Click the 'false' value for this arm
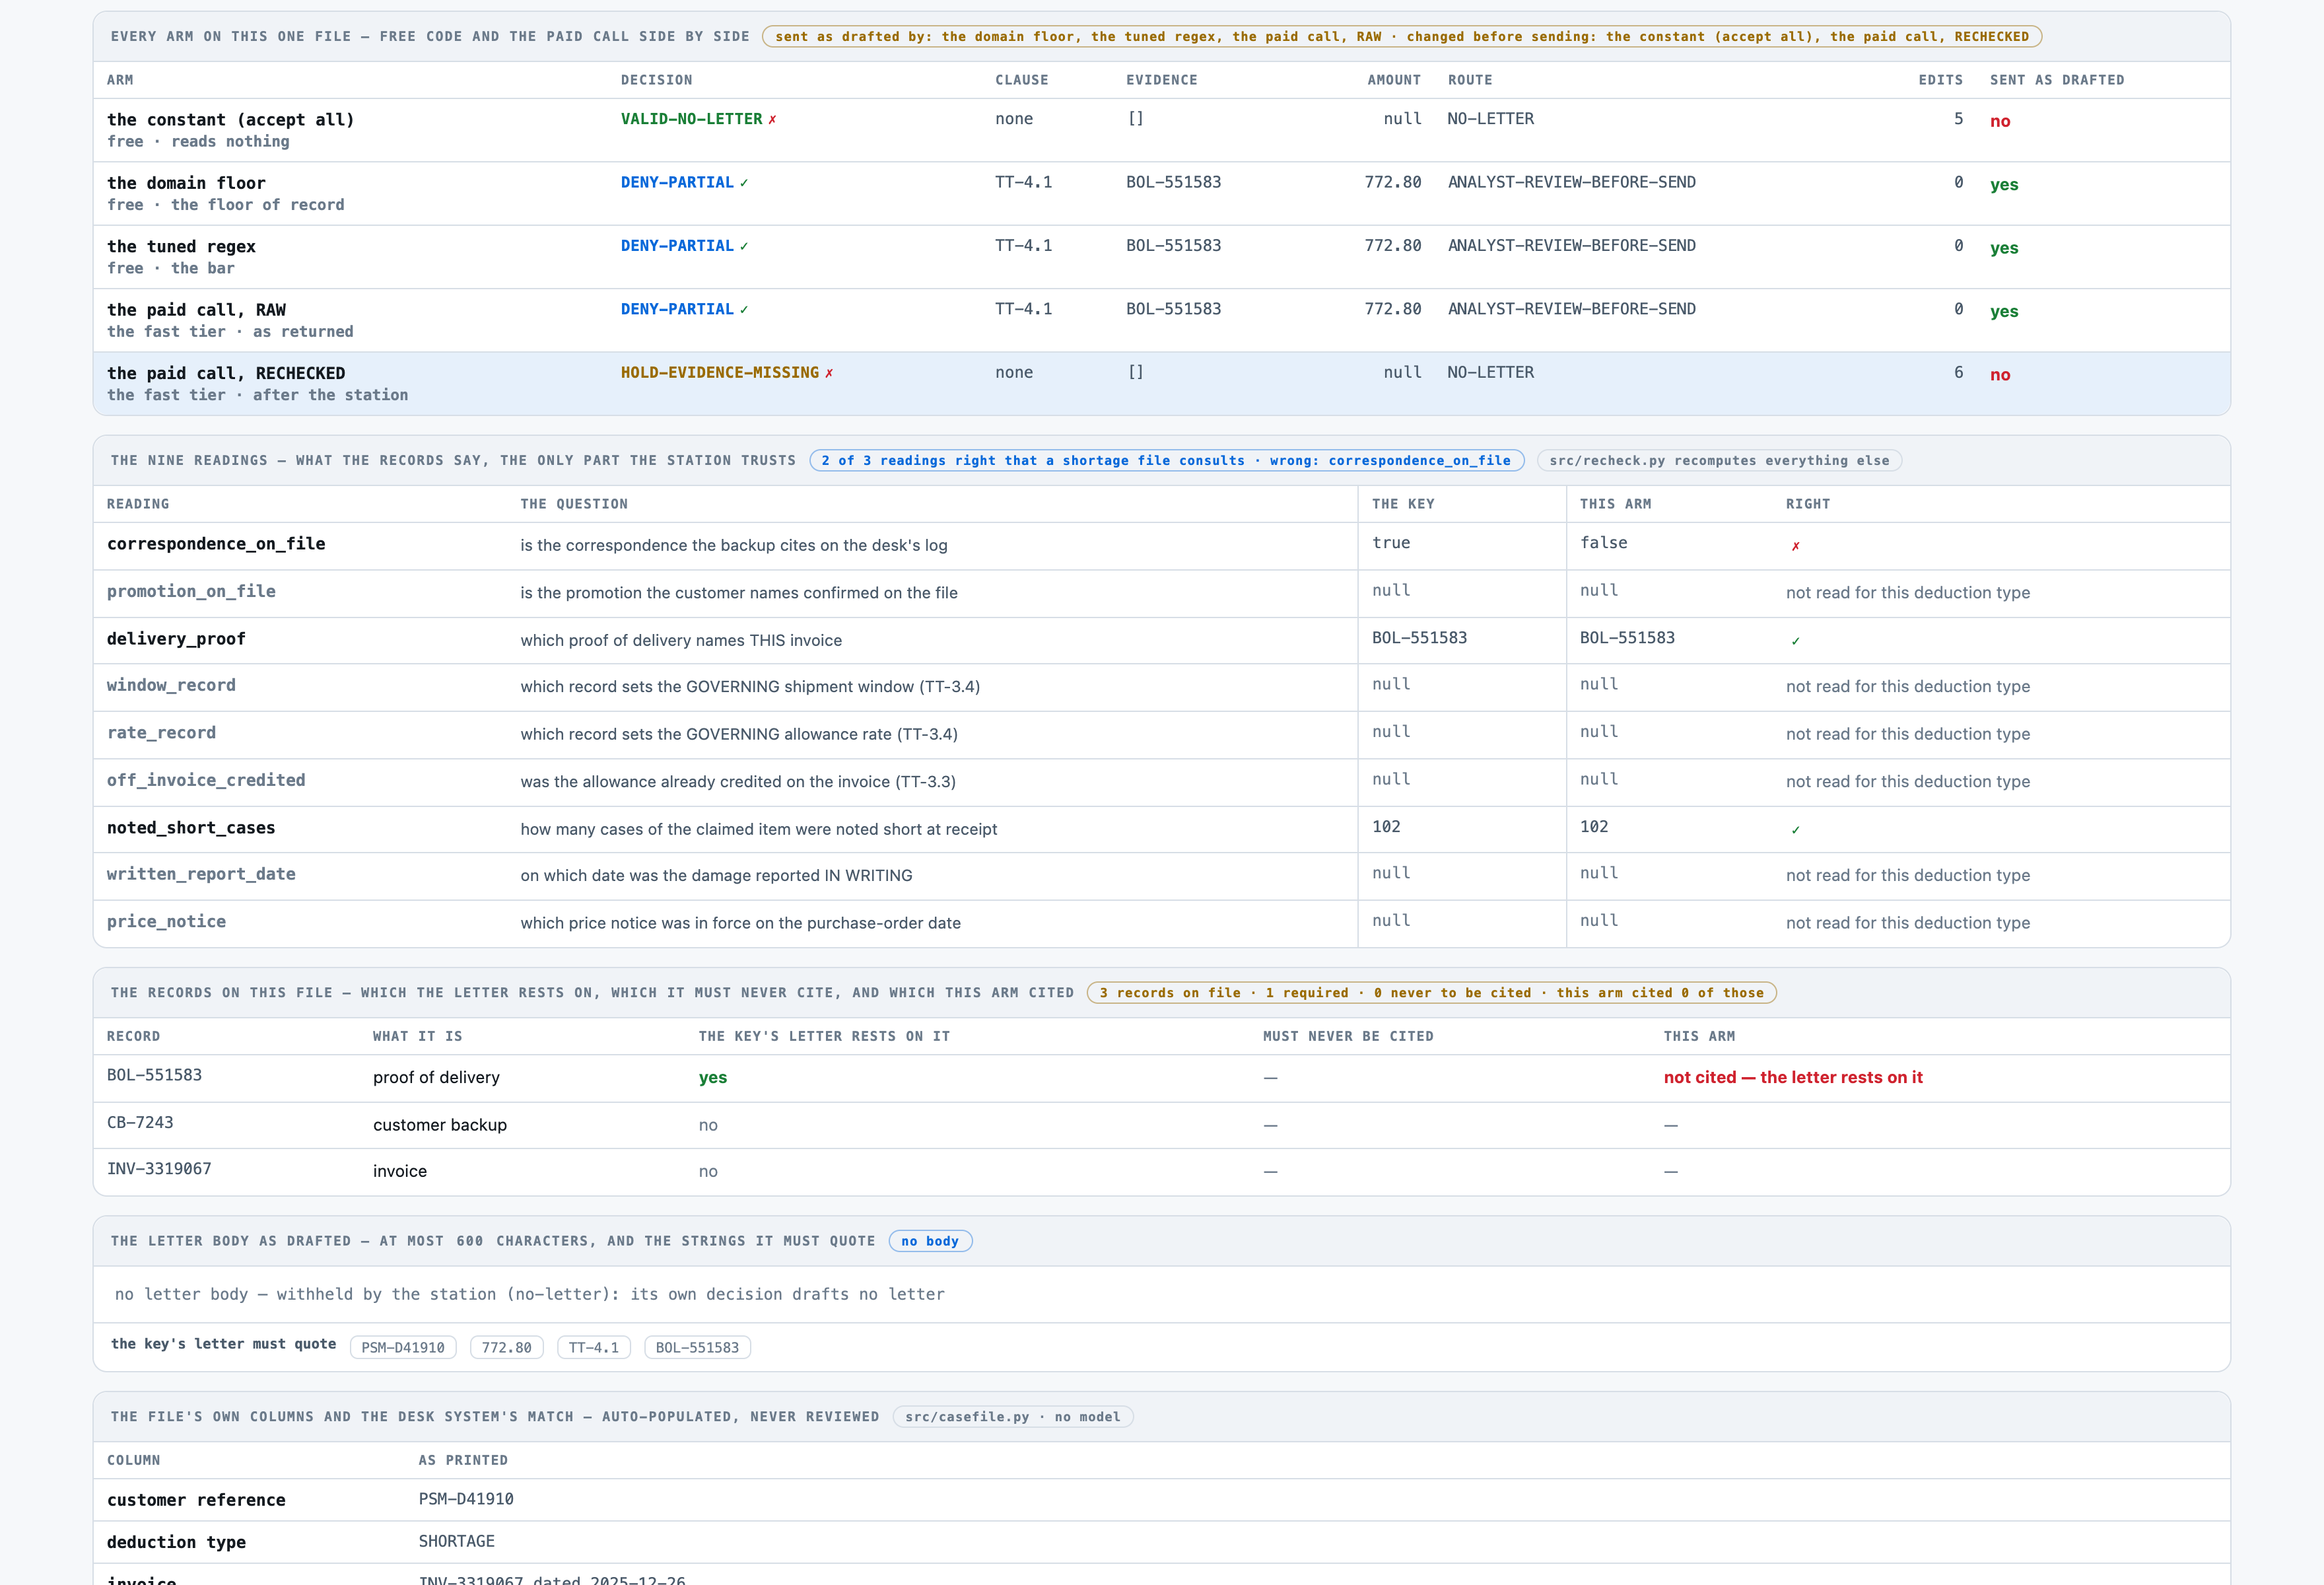The height and width of the screenshot is (1585, 2324). (x=1604, y=543)
